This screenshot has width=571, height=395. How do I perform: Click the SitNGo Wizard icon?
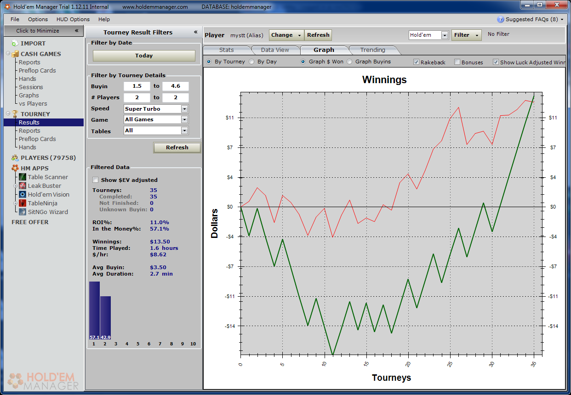coord(23,212)
